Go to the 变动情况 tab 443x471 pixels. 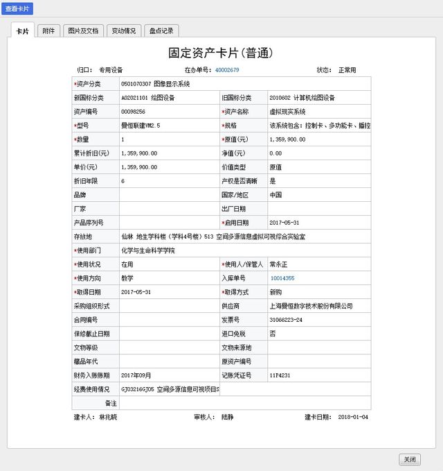click(x=124, y=31)
